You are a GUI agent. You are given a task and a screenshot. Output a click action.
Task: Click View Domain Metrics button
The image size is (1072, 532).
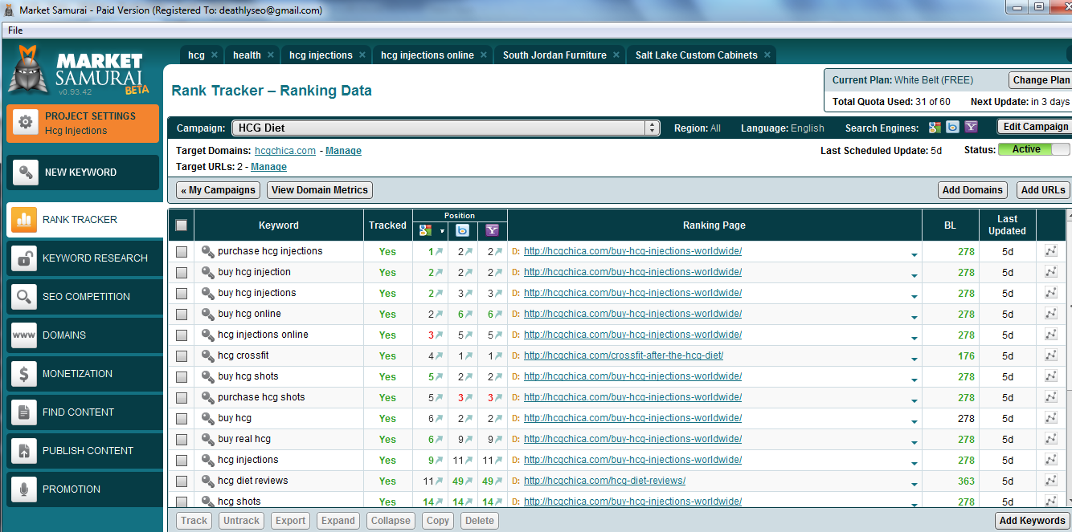click(320, 190)
